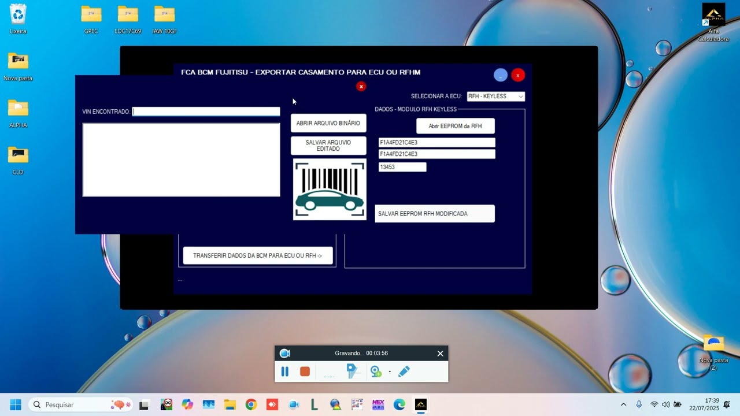Add webcam overlay in recorder

pos(376,372)
